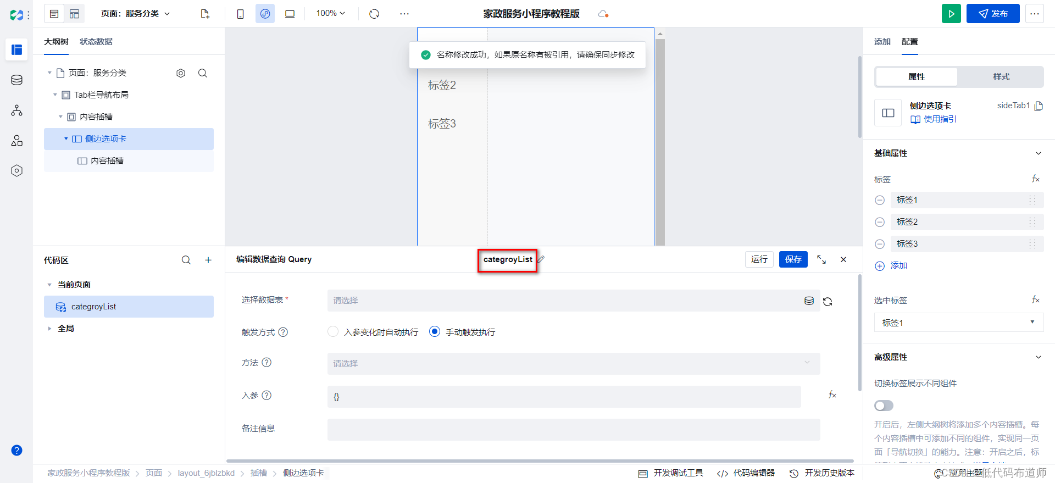Open the 方法 select dropdown
Screen dimensions: 1055x483
pyautogui.click(x=574, y=364)
